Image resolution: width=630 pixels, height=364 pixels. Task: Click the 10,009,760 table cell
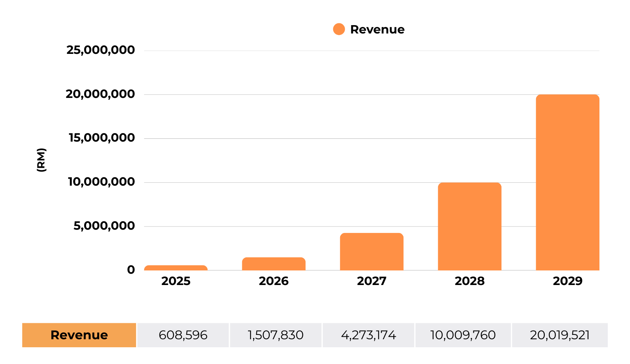(x=463, y=335)
